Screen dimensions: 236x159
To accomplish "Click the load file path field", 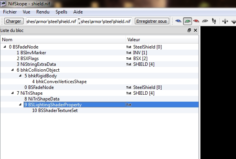I will tap(52, 21).
